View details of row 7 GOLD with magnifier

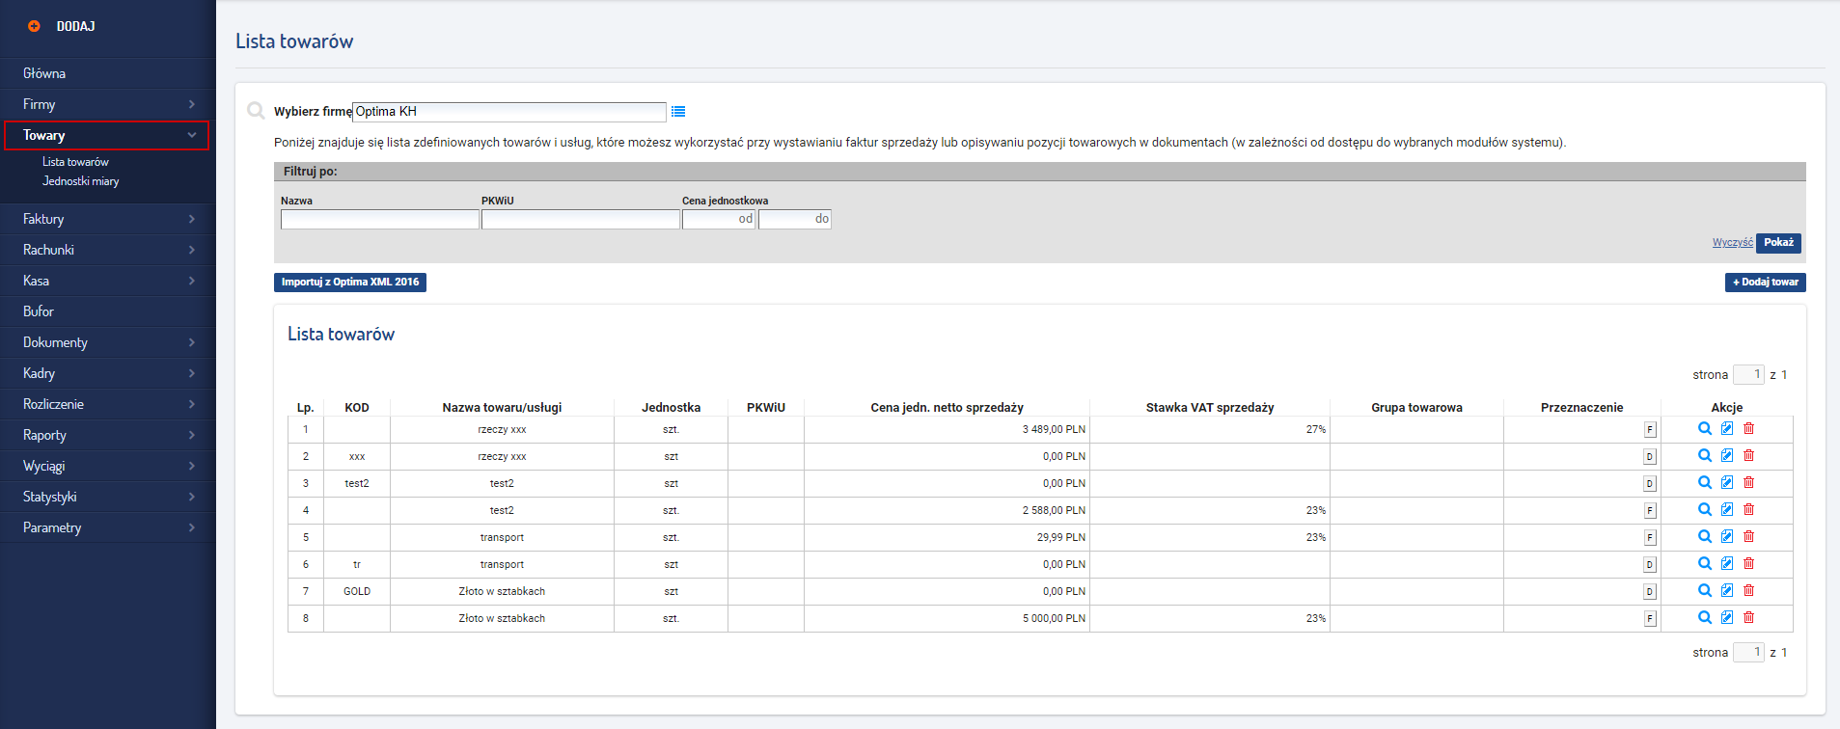click(x=1705, y=590)
